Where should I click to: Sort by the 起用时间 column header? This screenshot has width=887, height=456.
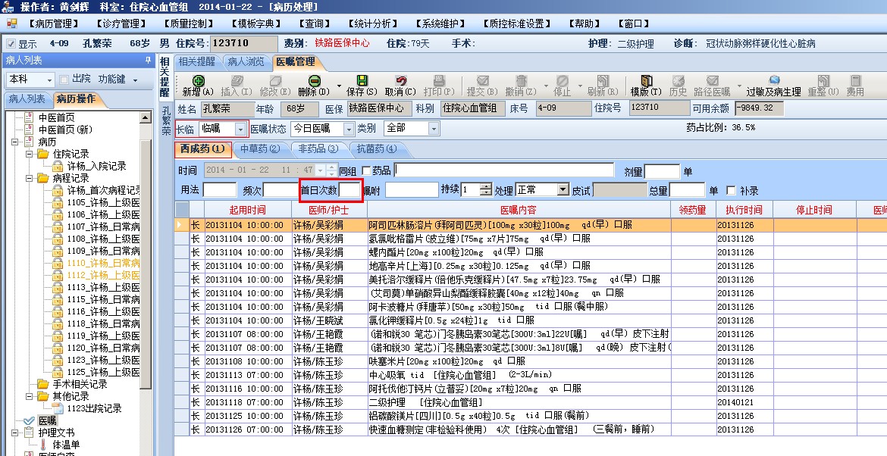[x=248, y=210]
